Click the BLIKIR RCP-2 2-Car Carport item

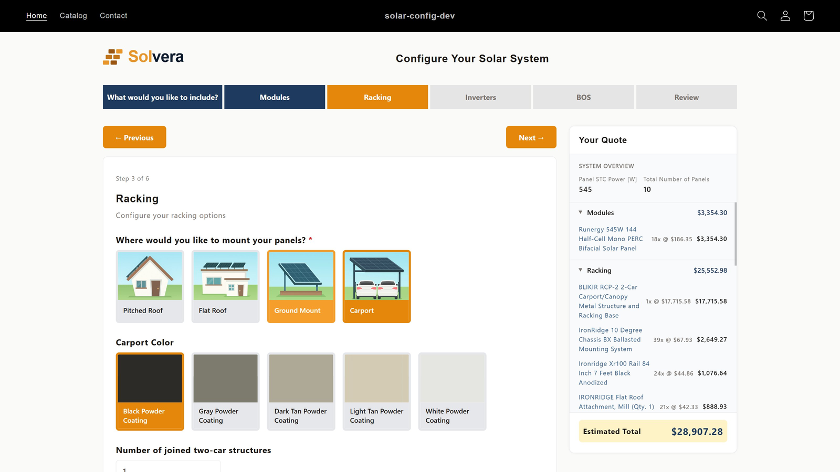click(609, 301)
